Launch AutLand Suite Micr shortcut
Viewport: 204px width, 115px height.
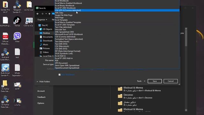(x=5, y=55)
